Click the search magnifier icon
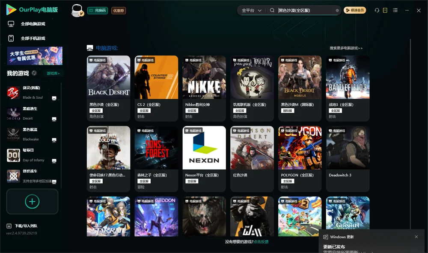Image resolution: width=428 pixels, height=253 pixels. tap(272, 10)
